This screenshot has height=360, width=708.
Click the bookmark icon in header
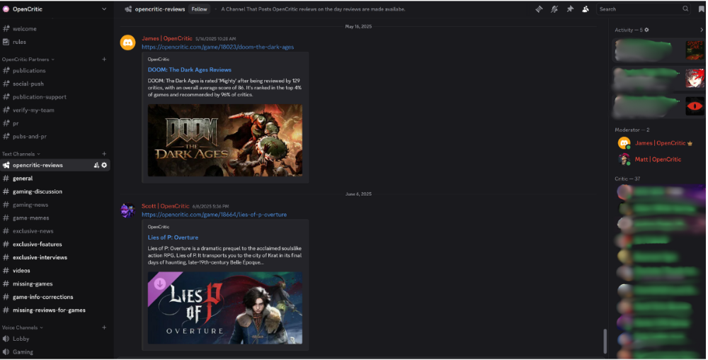701,9
